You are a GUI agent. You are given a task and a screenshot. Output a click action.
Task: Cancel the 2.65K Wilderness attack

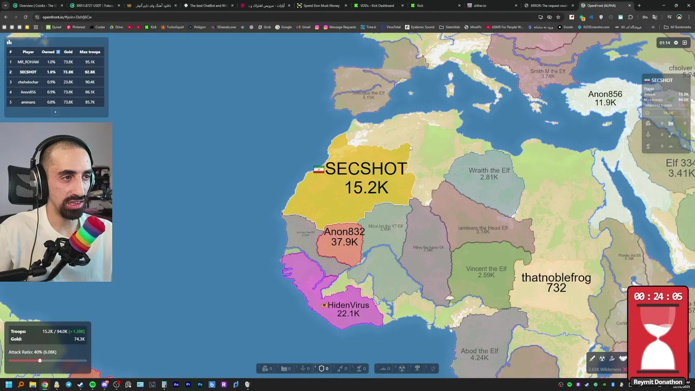coord(625,369)
